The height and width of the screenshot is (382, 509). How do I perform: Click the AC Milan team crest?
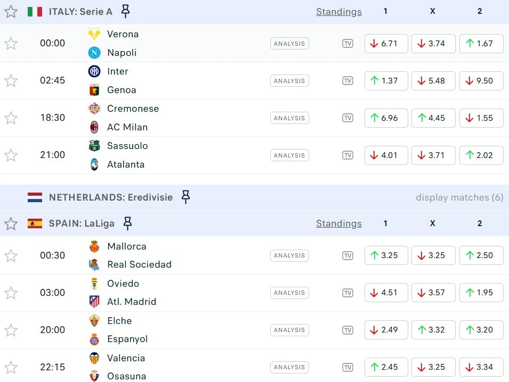coord(94,127)
